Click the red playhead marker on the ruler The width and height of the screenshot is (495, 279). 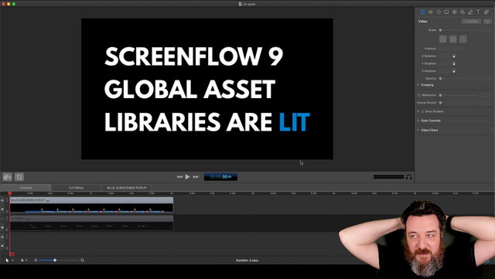click(x=10, y=193)
